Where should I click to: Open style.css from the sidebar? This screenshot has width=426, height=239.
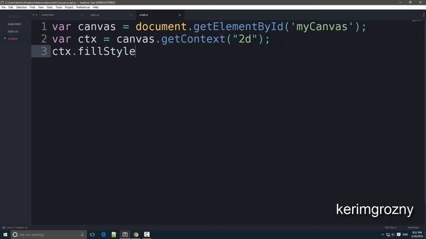(x=13, y=31)
